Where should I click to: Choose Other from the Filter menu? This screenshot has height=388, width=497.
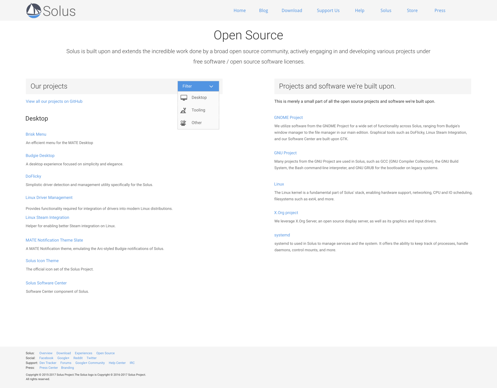(198, 123)
